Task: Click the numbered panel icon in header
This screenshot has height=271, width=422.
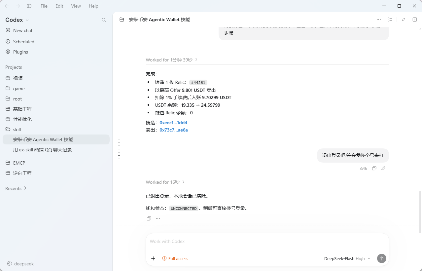Action: pyautogui.click(x=415, y=20)
